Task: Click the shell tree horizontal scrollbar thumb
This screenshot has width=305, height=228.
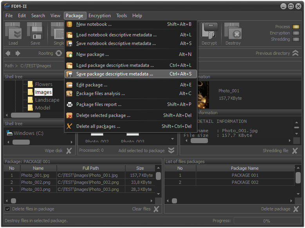Action: click(25, 115)
